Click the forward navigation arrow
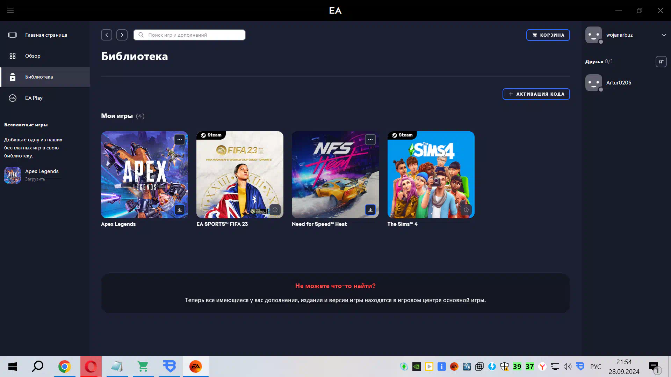The image size is (671, 377). 122,35
